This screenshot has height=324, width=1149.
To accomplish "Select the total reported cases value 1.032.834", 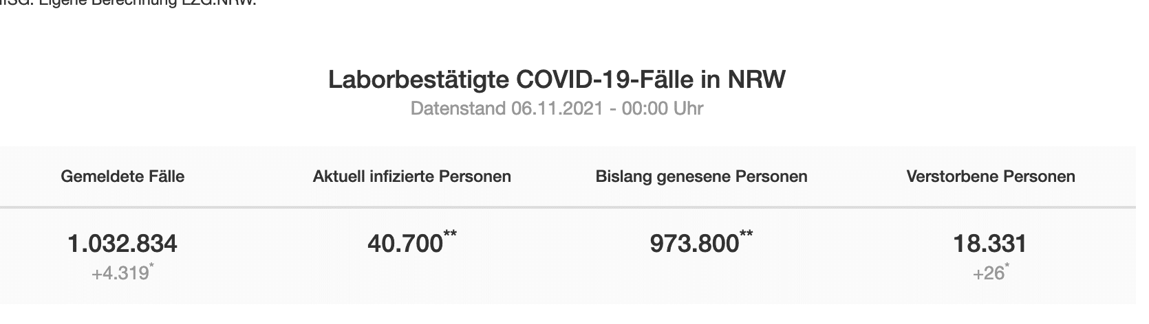I will [122, 244].
